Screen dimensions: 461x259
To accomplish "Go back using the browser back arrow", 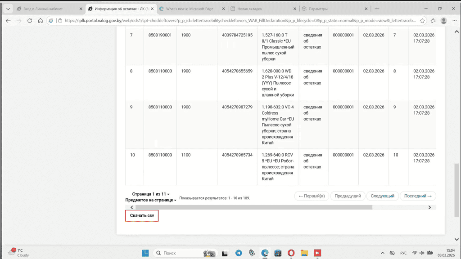I will tap(8, 20).
